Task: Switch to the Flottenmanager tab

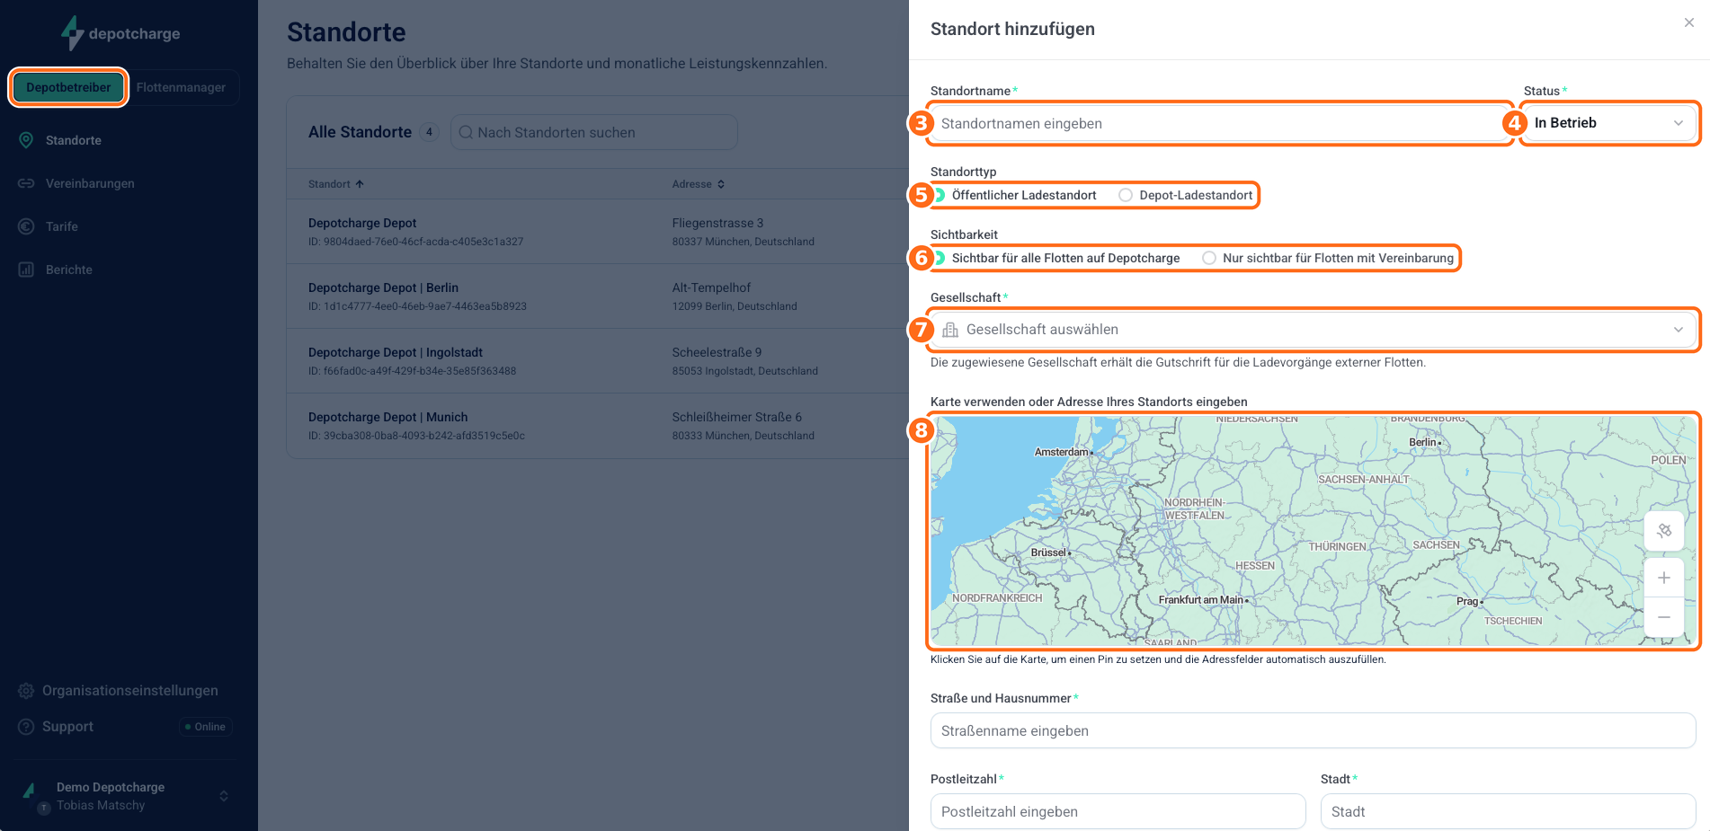Action: click(x=181, y=87)
